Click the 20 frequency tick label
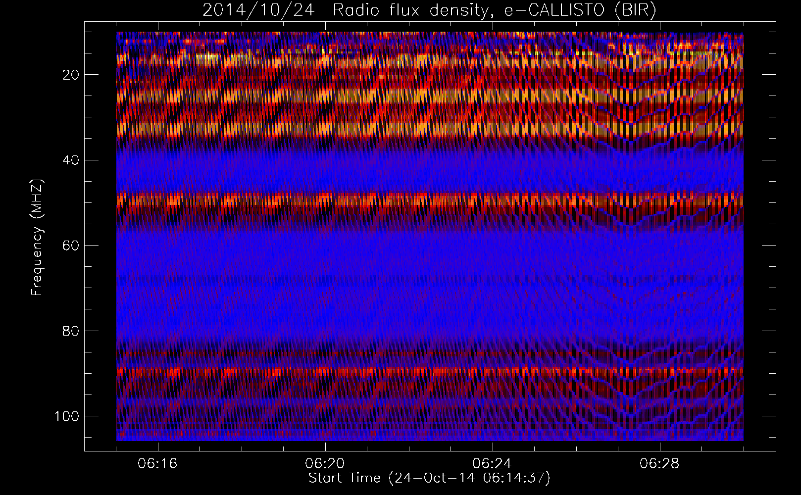The height and width of the screenshot is (495, 801). pos(71,75)
